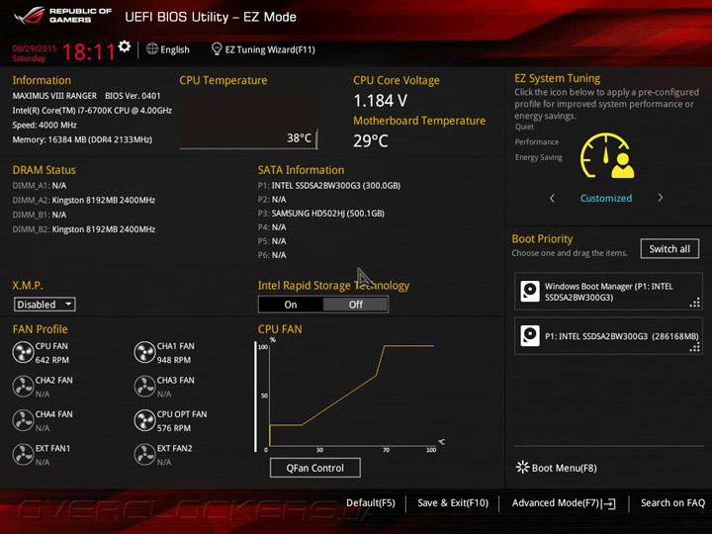Click the 948 RPM CHA1 fan reading

coord(174,360)
